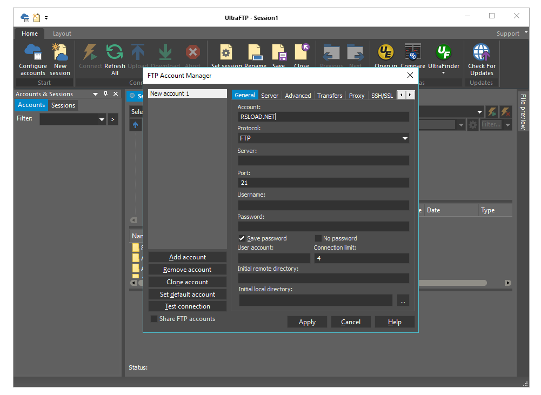Open UltraFinder from the ribbon

pos(444,58)
